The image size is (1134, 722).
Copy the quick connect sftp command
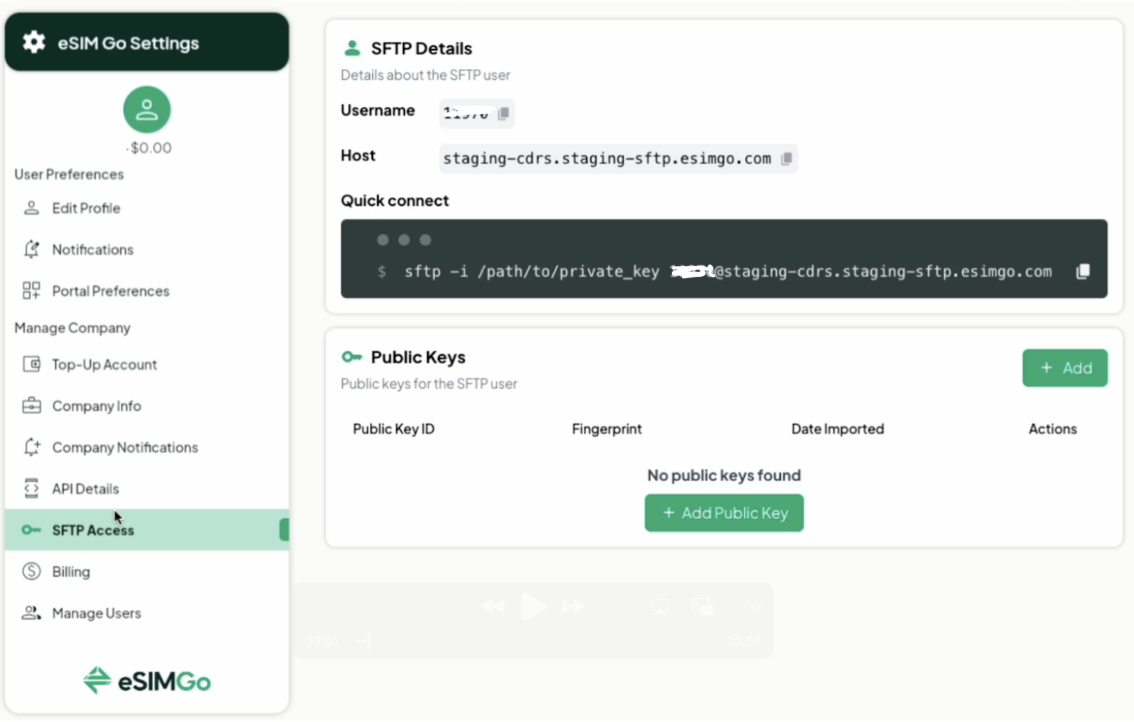click(1083, 272)
